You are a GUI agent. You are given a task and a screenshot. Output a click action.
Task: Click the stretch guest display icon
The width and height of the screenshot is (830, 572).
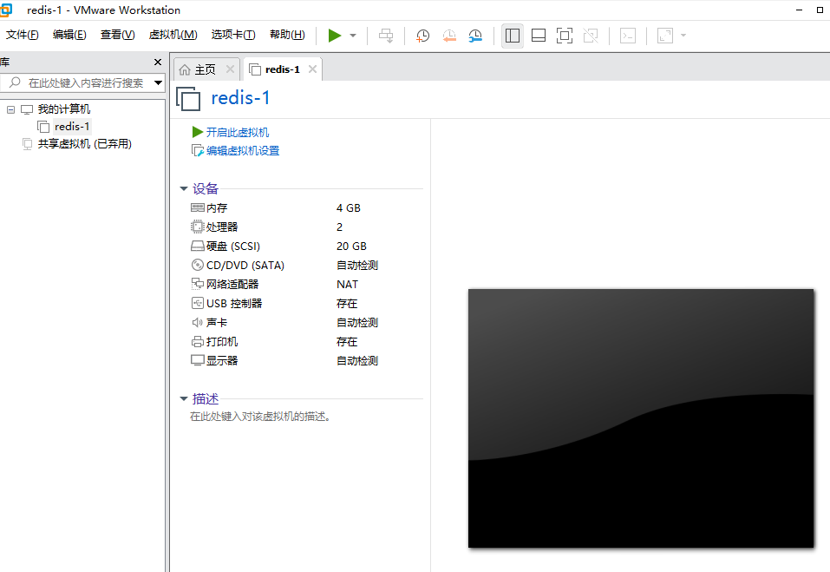coord(665,36)
